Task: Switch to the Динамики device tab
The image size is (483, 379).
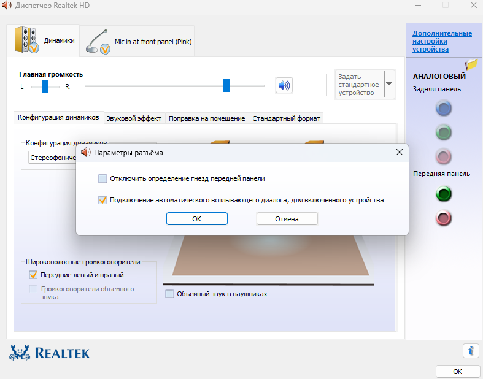Action: pos(43,40)
